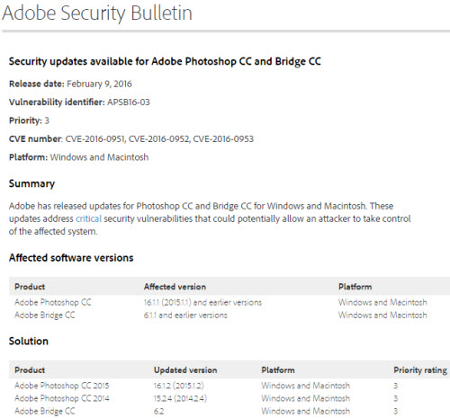This screenshot has height=418, width=450.
Task: Click Bridge CC updated version 6.2
Action: [x=159, y=411]
